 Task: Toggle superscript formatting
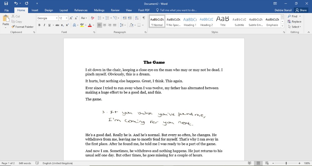pos(67,25)
